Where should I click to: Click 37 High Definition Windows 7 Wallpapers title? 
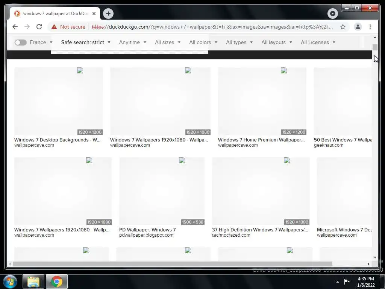(x=260, y=230)
